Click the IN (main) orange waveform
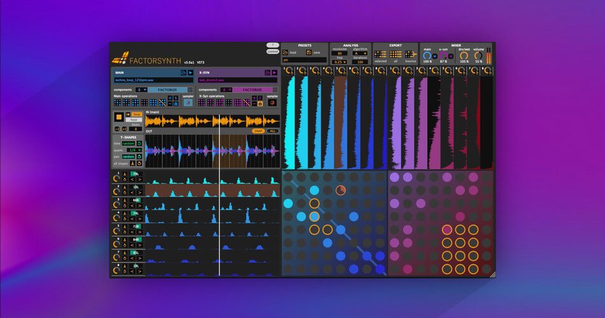 tap(213, 121)
